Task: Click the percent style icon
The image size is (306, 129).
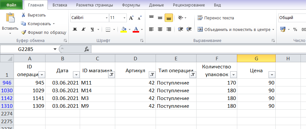Action: [295, 29]
